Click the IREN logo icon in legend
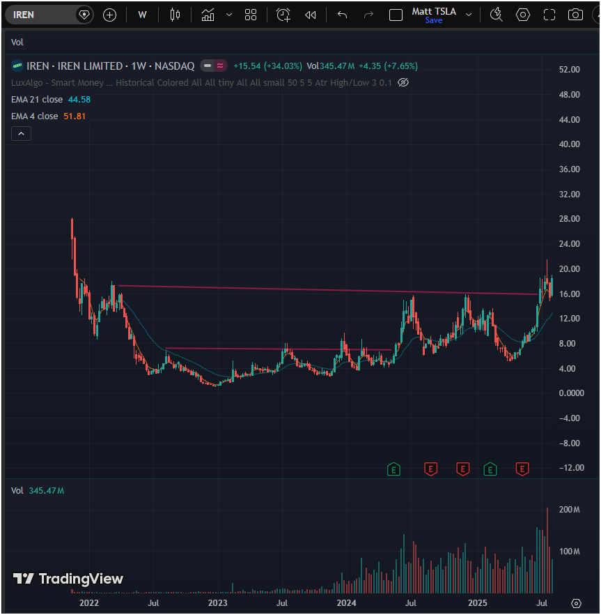 tap(17, 66)
